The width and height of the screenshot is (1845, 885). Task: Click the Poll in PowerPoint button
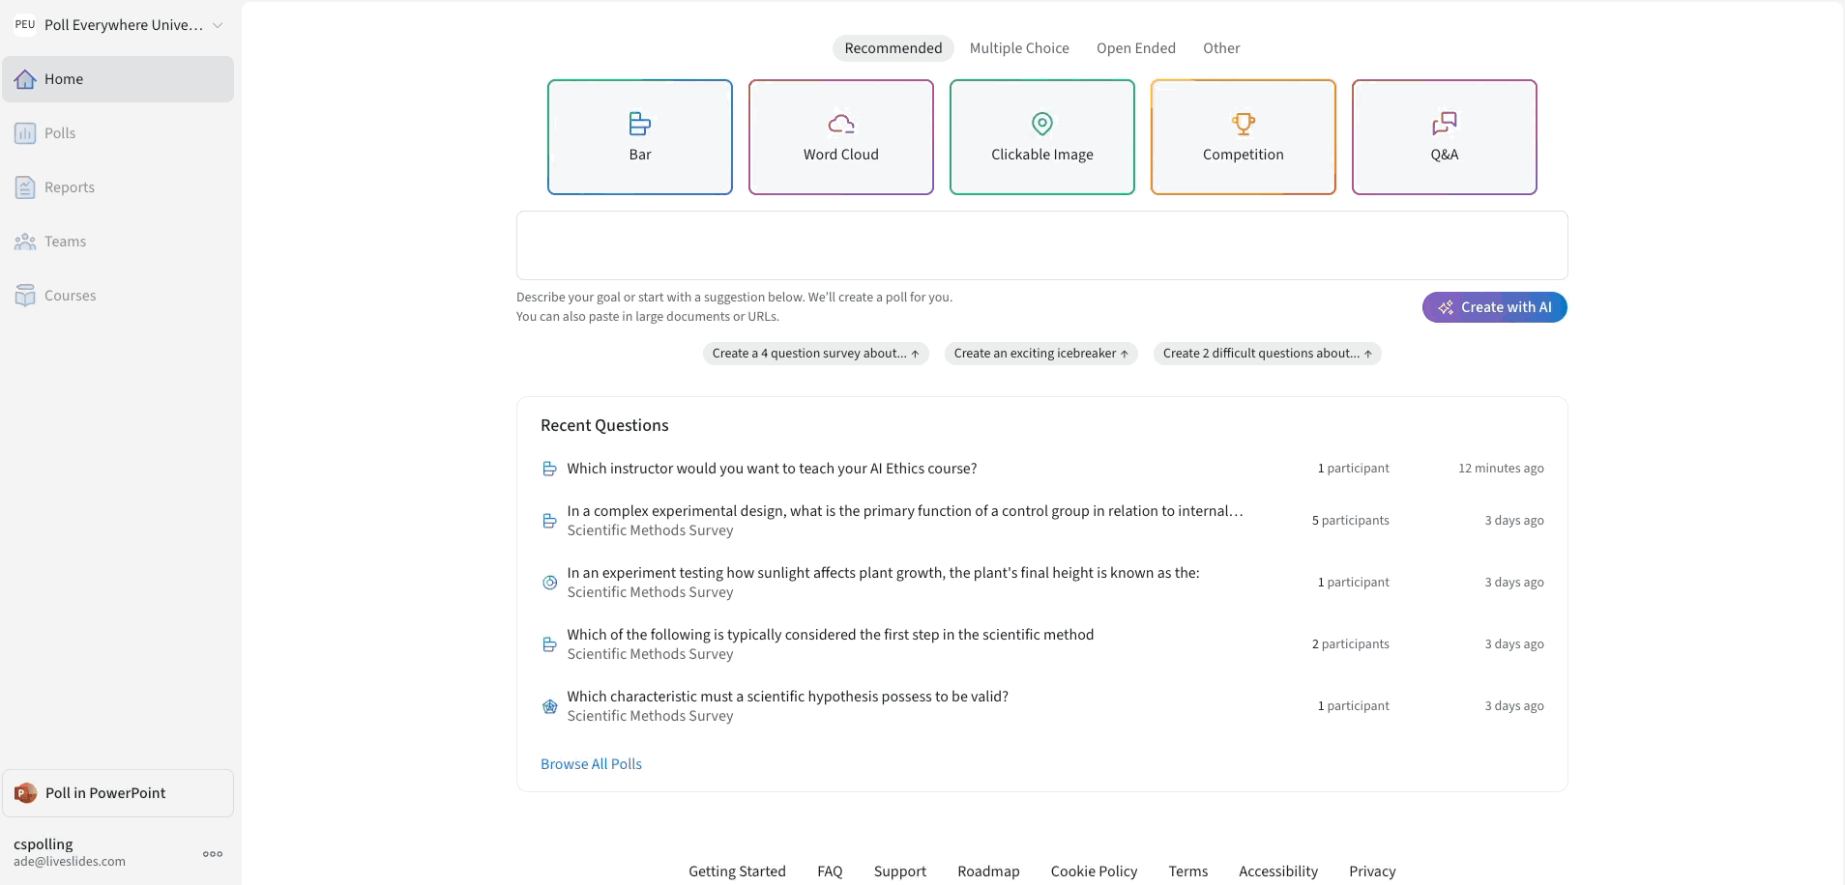click(118, 793)
